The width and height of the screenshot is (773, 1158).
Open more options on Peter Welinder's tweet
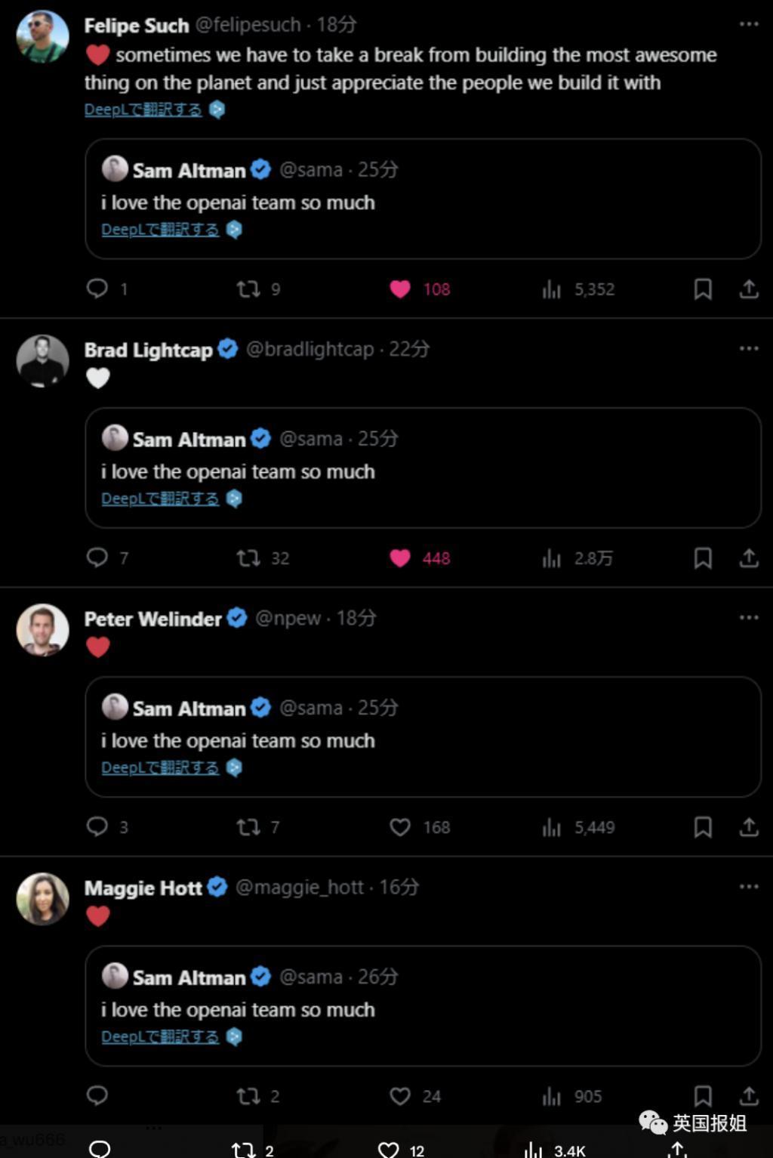tap(748, 617)
